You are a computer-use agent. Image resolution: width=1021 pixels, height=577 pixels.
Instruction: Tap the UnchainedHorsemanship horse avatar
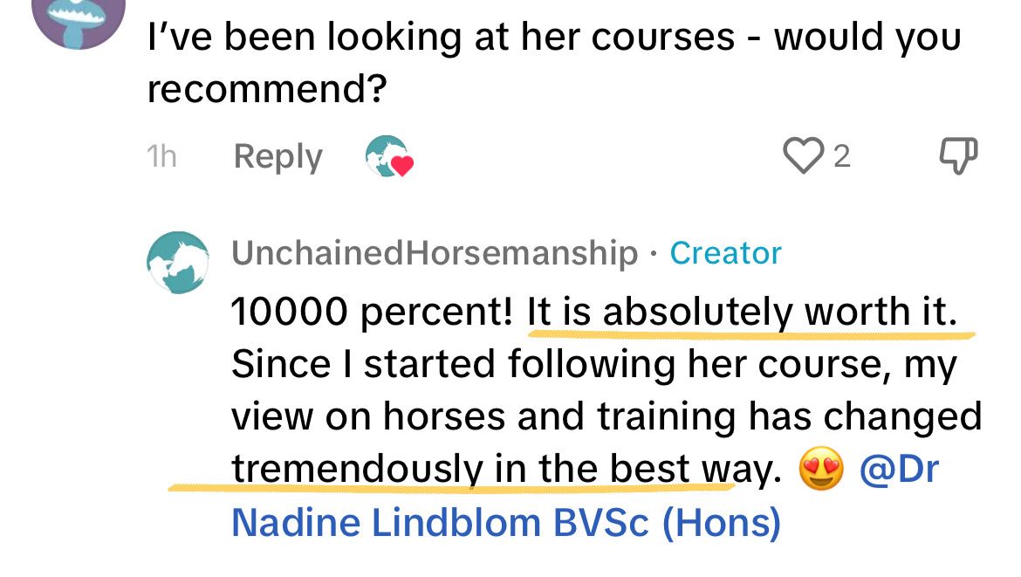tap(178, 261)
